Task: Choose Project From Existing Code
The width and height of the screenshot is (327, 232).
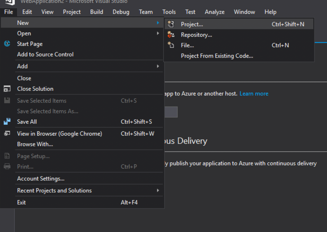Action: pyautogui.click(x=217, y=56)
